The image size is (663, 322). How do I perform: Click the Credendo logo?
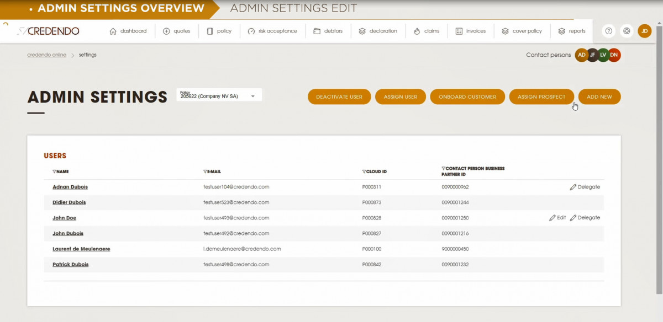tap(48, 31)
